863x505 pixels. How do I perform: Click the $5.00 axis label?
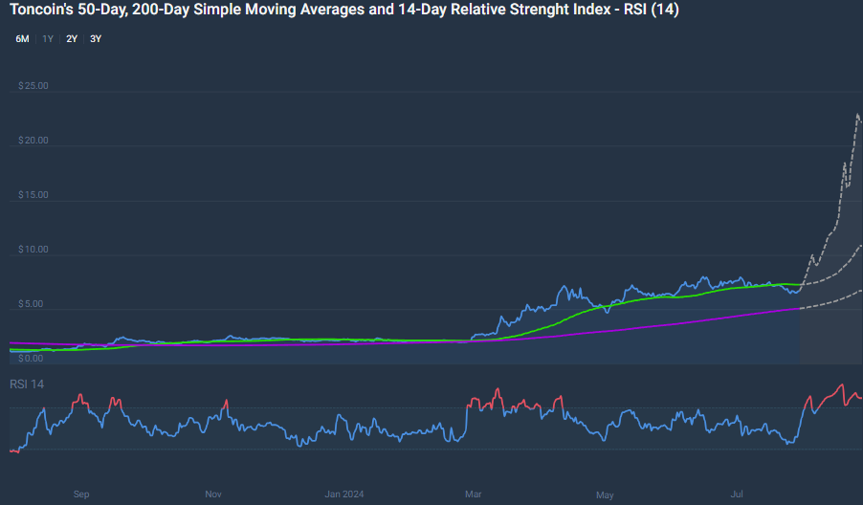click(x=31, y=303)
